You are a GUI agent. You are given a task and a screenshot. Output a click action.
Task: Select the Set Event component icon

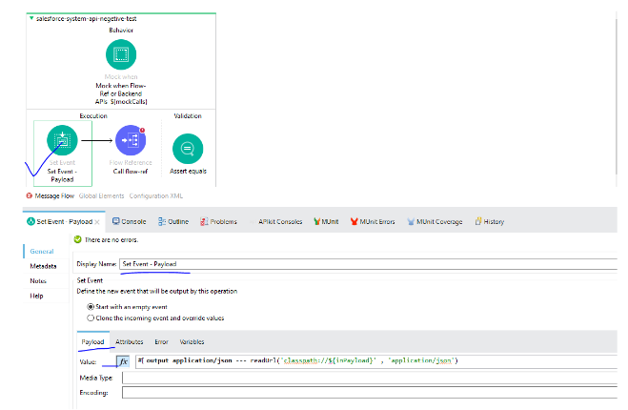pyautogui.click(x=62, y=140)
